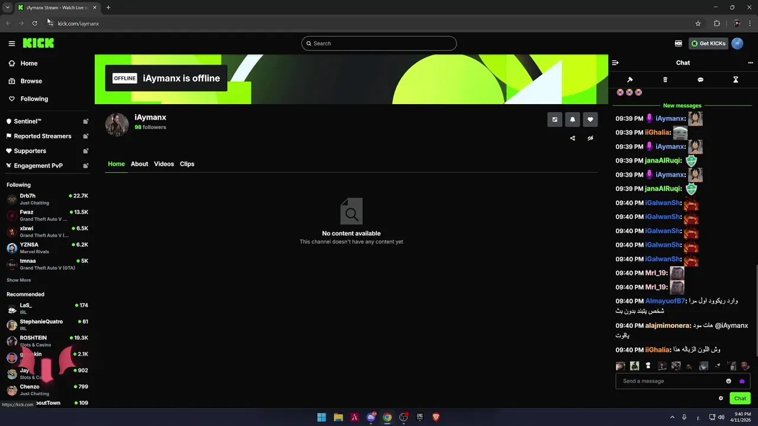This screenshot has height=426, width=758.
Task: Expand the Reported Streamers section
Action: 47,136
